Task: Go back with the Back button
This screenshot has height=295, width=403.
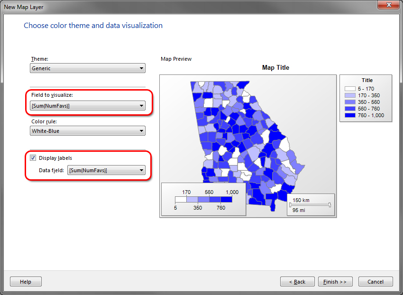Action: click(x=297, y=282)
